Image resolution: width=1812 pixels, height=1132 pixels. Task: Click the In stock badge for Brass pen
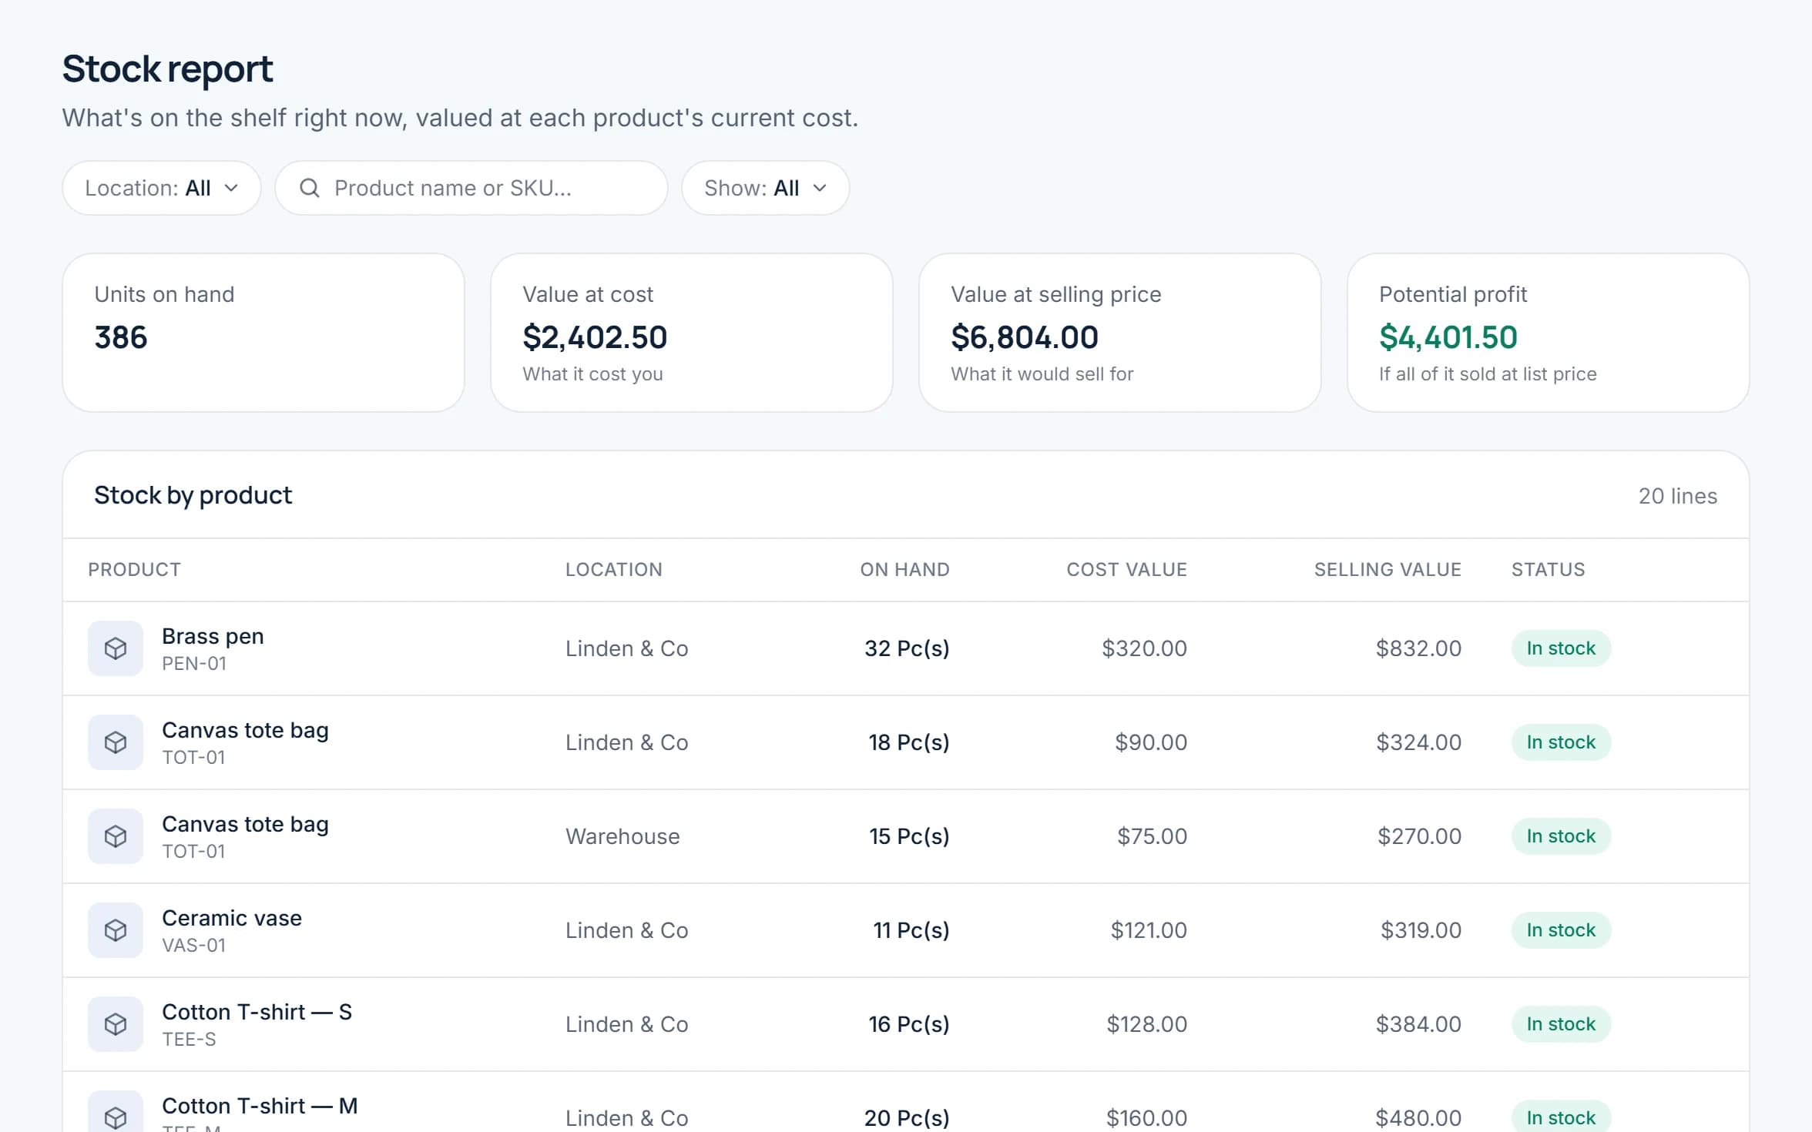coord(1561,648)
